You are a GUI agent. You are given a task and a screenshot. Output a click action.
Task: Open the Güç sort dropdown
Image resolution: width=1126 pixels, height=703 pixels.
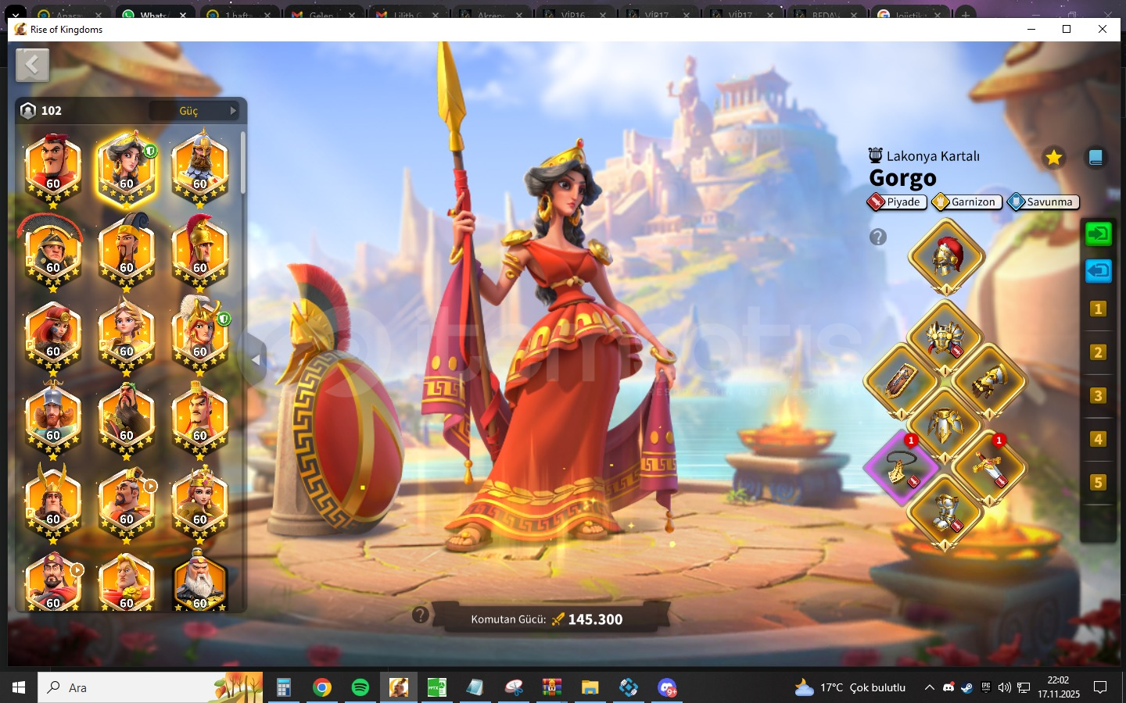coord(194,111)
